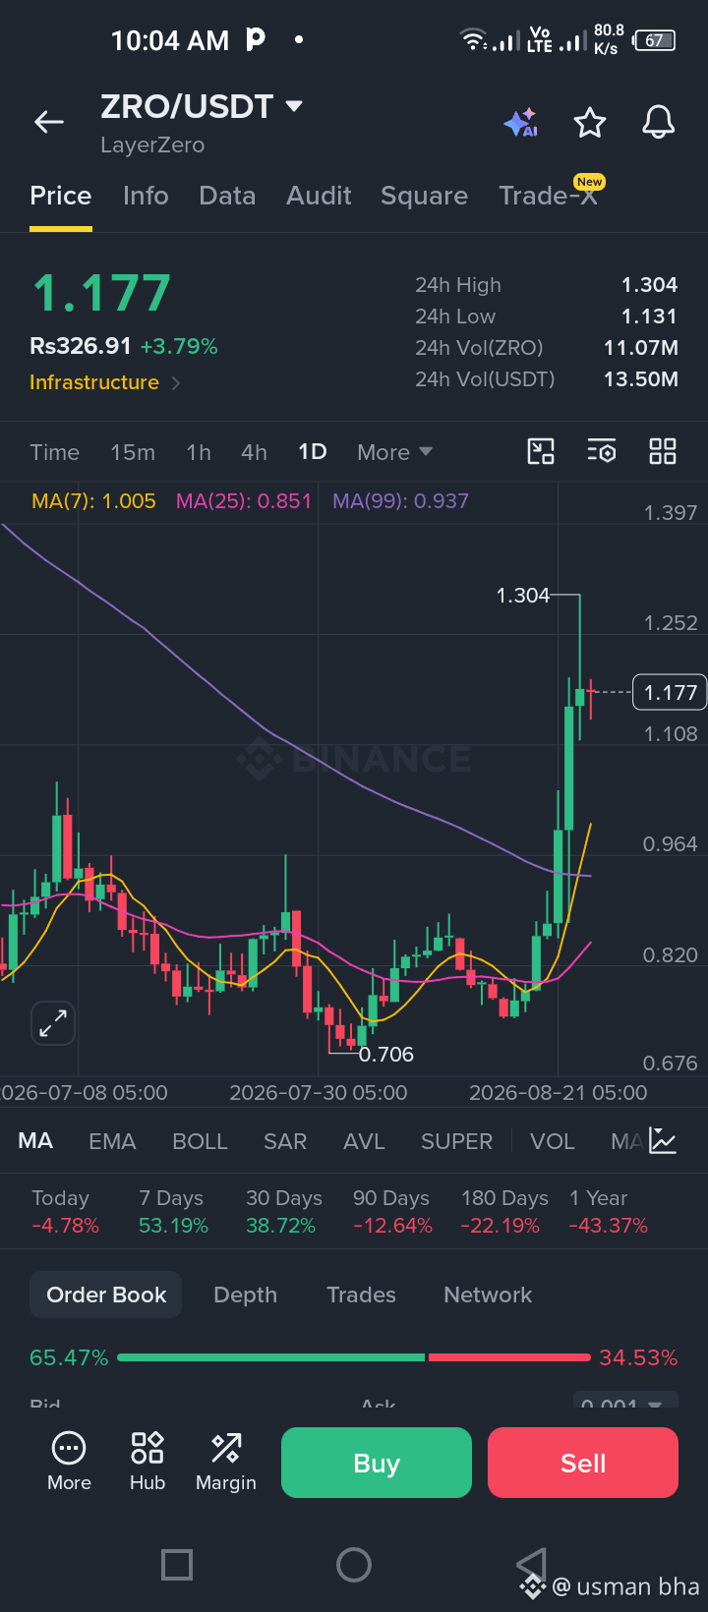Tap the red Sell button
This screenshot has height=1612, width=708.
click(583, 1463)
